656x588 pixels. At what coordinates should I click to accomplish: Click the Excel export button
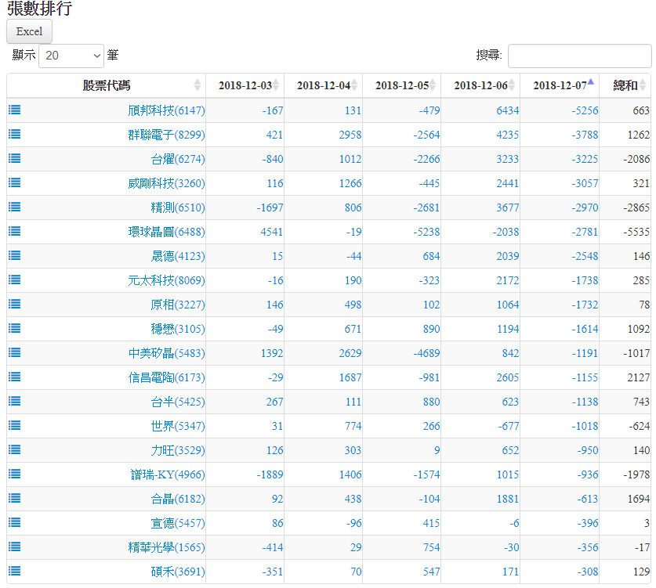coord(29,31)
